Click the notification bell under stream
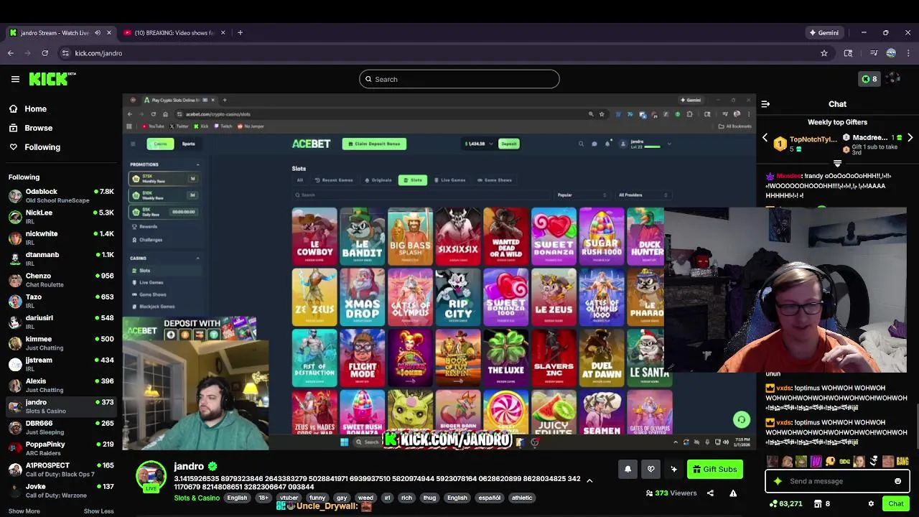This screenshot has width=919, height=517. 628,469
